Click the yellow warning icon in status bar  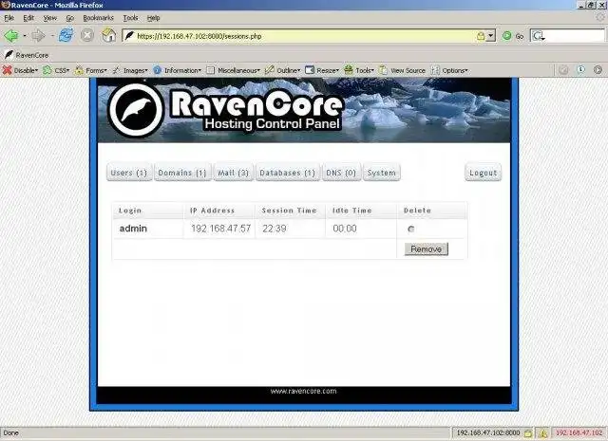543,432
